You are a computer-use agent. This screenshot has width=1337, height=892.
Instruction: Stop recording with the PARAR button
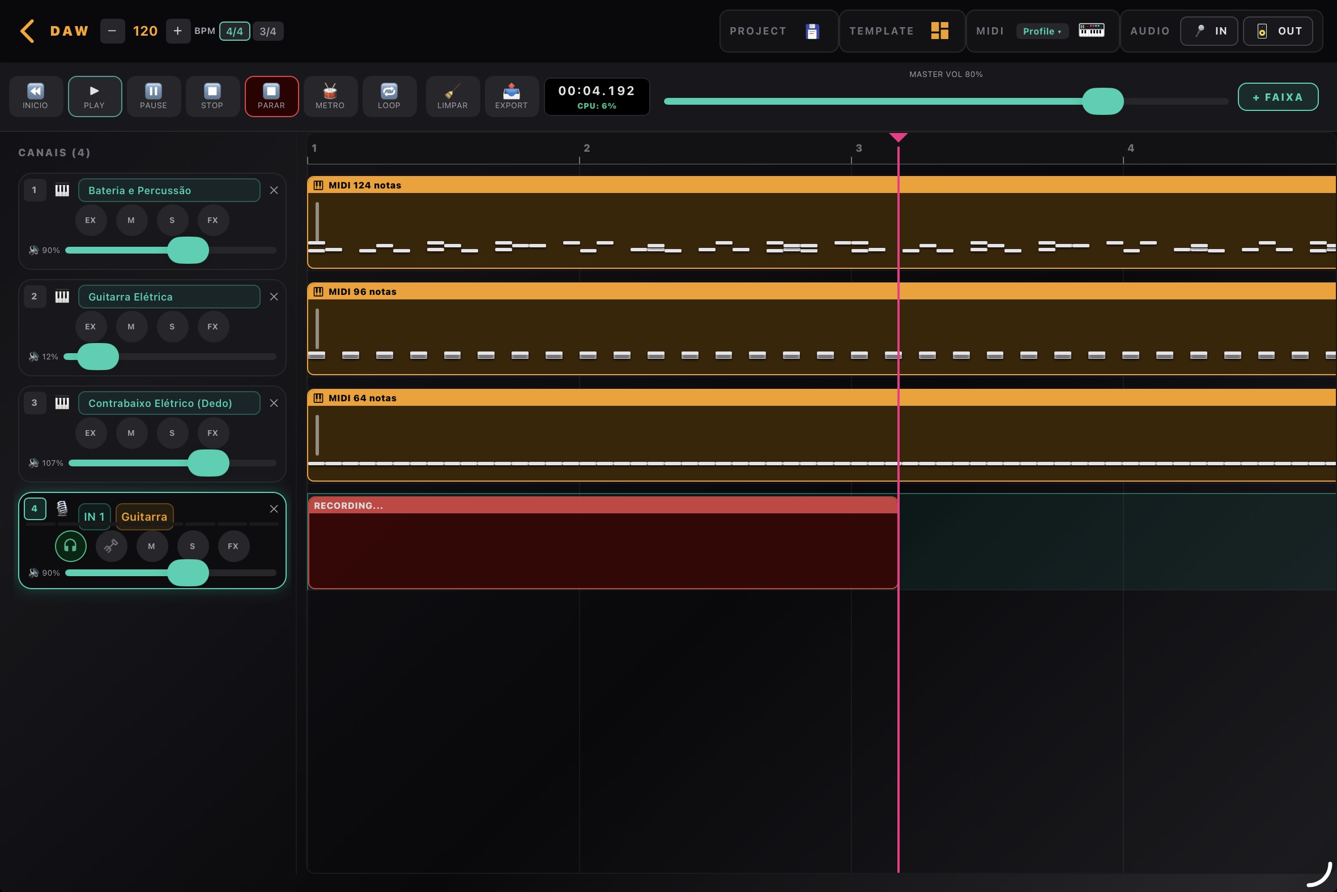(271, 96)
